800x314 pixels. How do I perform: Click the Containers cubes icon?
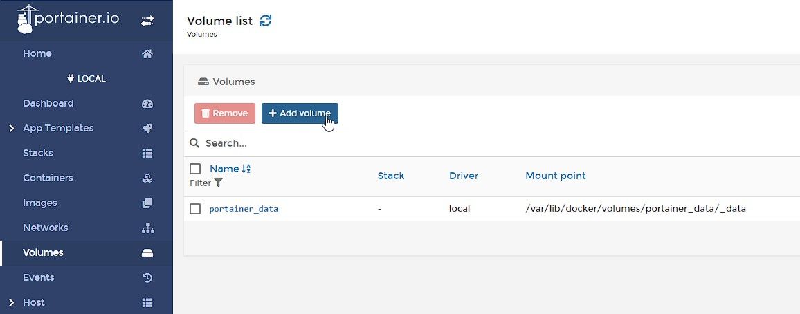pyautogui.click(x=147, y=178)
